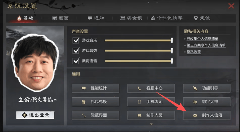Toggle the 游戏音效 checkbox
This screenshot has width=240, height=132.
click(76, 51)
